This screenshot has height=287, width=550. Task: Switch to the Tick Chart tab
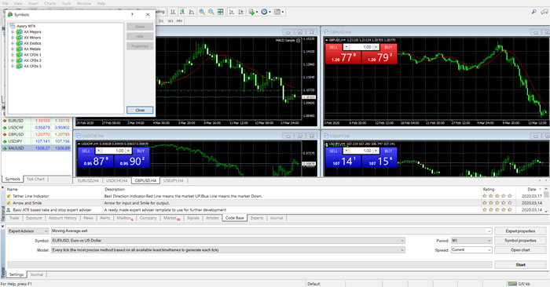click(35, 179)
